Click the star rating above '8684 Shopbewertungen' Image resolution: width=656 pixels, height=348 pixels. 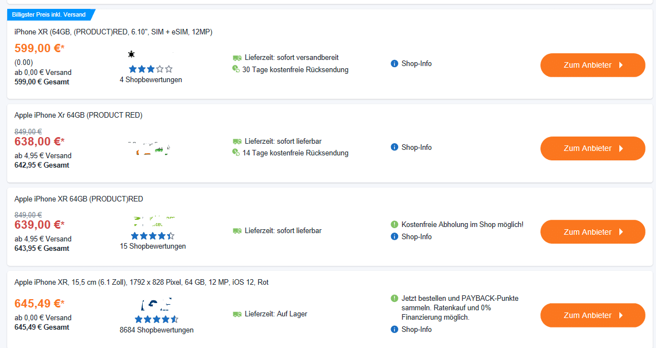[x=157, y=319]
